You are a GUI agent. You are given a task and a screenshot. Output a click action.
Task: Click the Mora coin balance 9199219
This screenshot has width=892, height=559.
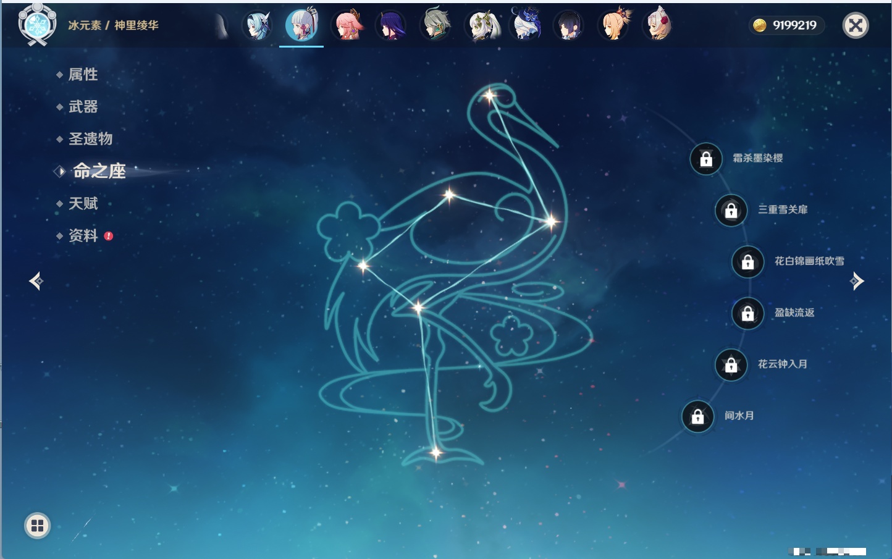[x=786, y=25]
